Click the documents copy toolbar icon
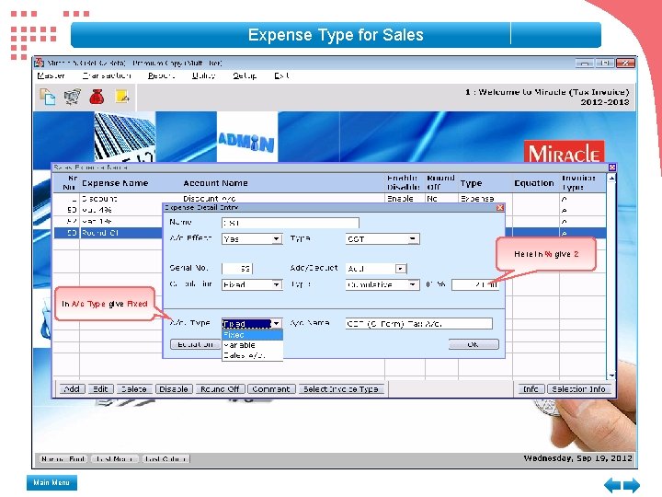Screen dimensions: 662x497 (47, 97)
